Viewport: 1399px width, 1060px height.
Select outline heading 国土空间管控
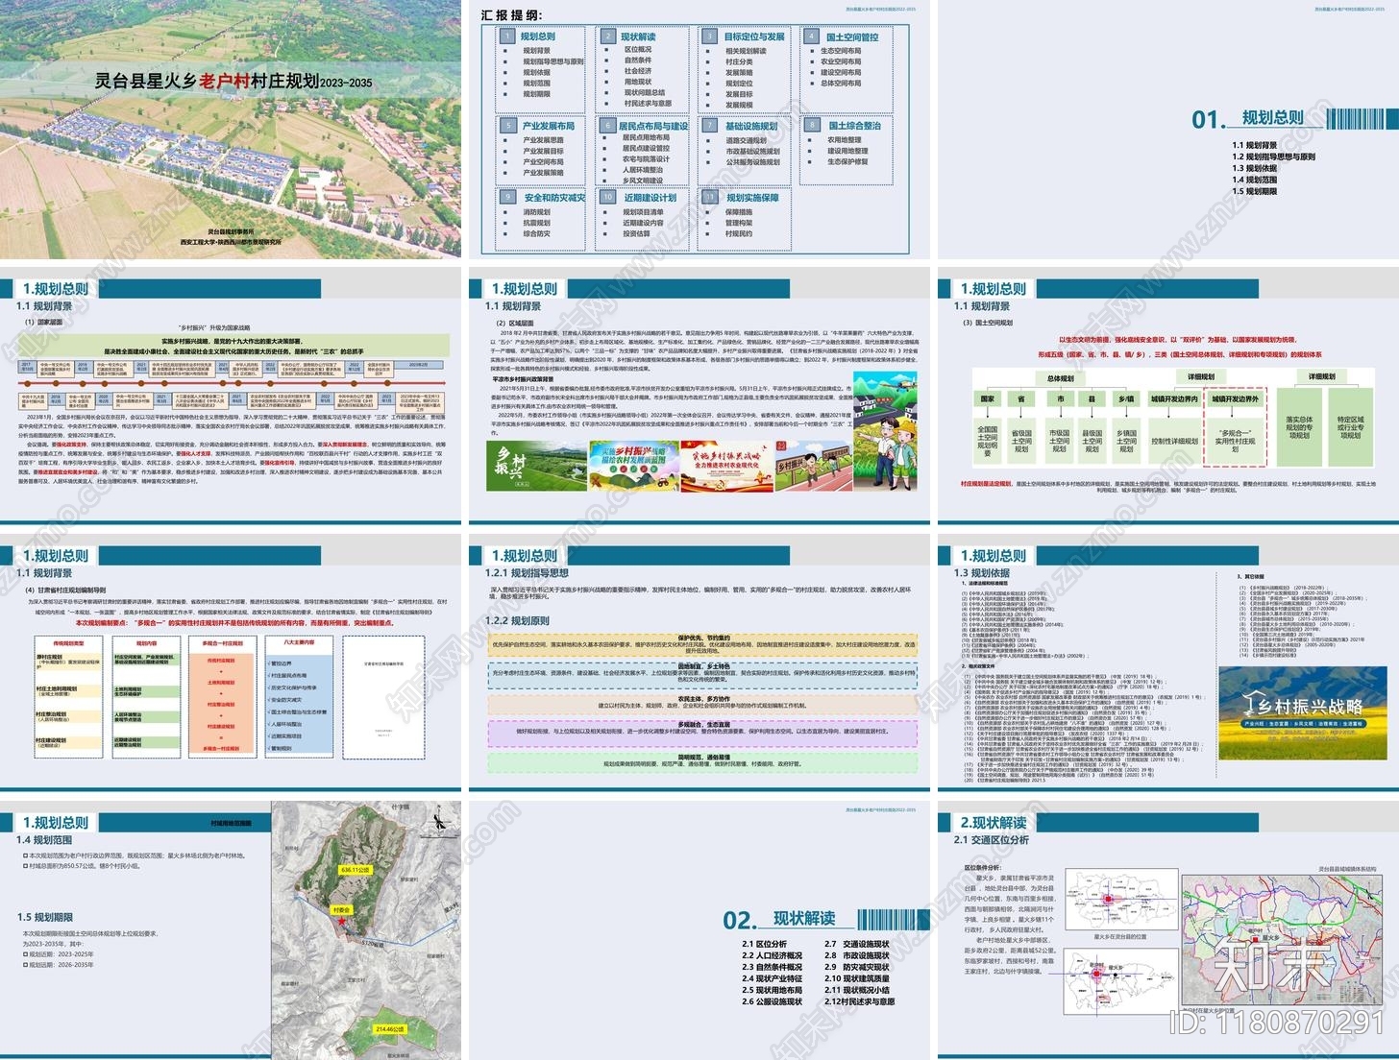click(x=852, y=37)
